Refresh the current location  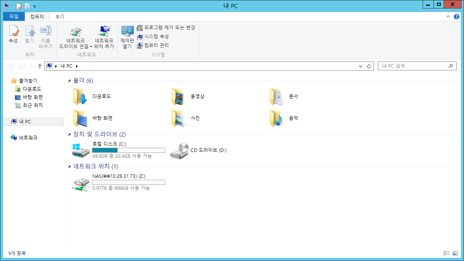(369, 66)
